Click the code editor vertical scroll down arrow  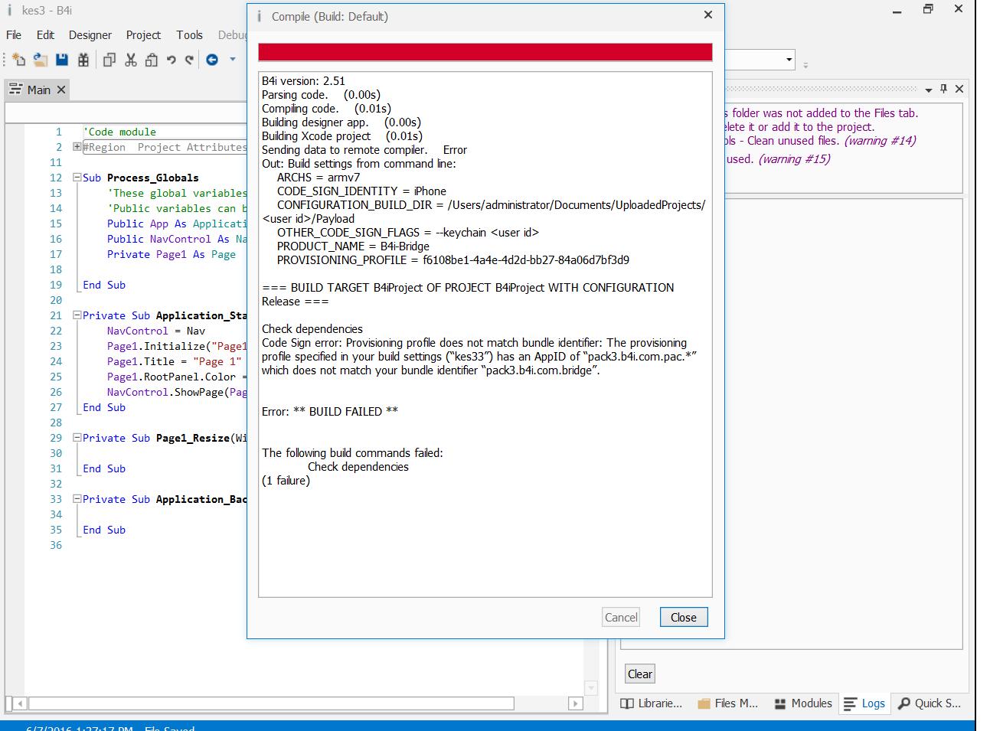click(x=590, y=687)
